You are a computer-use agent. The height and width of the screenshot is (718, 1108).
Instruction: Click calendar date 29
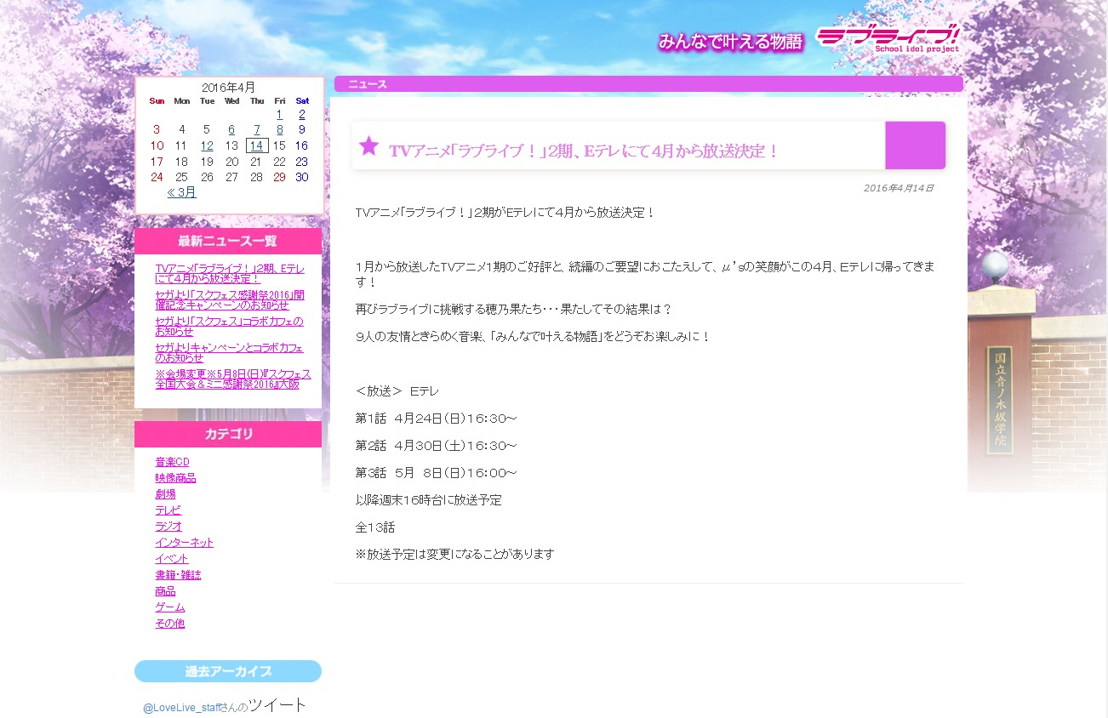click(x=279, y=177)
